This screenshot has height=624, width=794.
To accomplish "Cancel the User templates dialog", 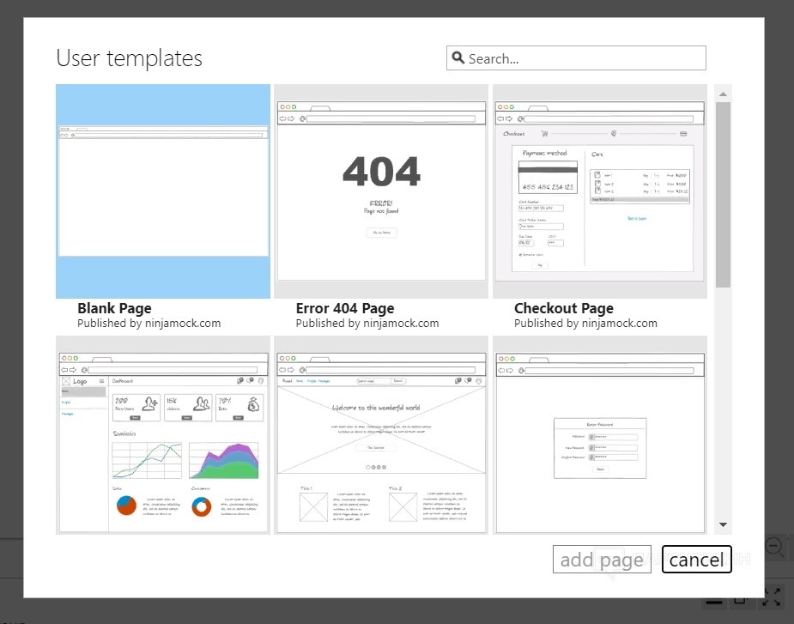I will [x=696, y=559].
